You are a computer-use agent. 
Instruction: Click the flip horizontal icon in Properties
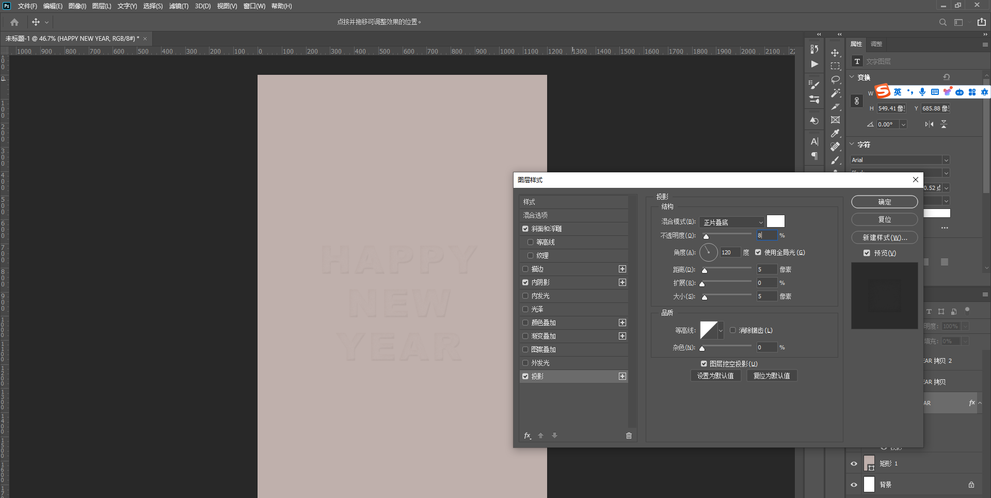(x=929, y=124)
